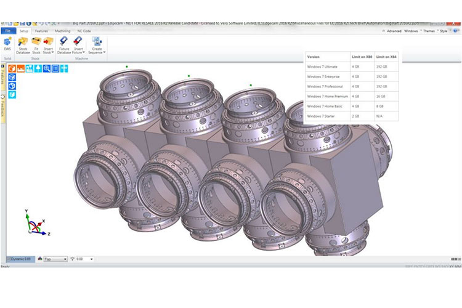Click the 'Ready' status bar text
The height and width of the screenshot is (308, 462).
click(x=5, y=267)
